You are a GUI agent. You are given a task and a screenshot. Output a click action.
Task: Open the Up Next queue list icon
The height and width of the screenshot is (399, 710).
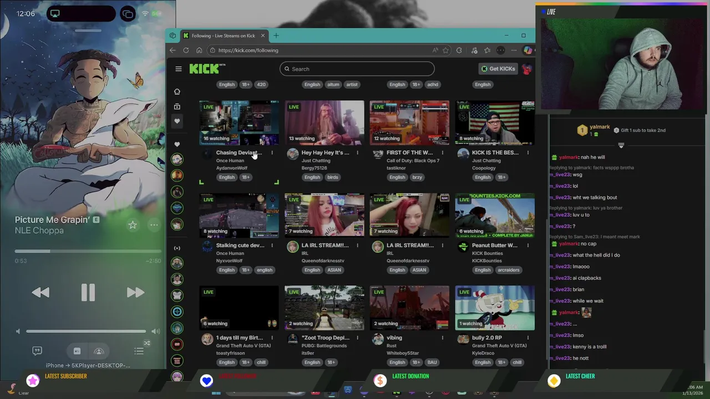[139, 351]
